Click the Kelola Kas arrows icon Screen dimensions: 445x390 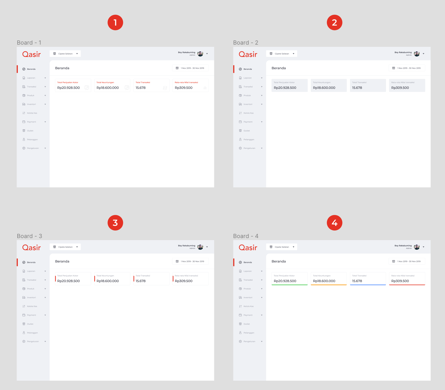click(24, 113)
